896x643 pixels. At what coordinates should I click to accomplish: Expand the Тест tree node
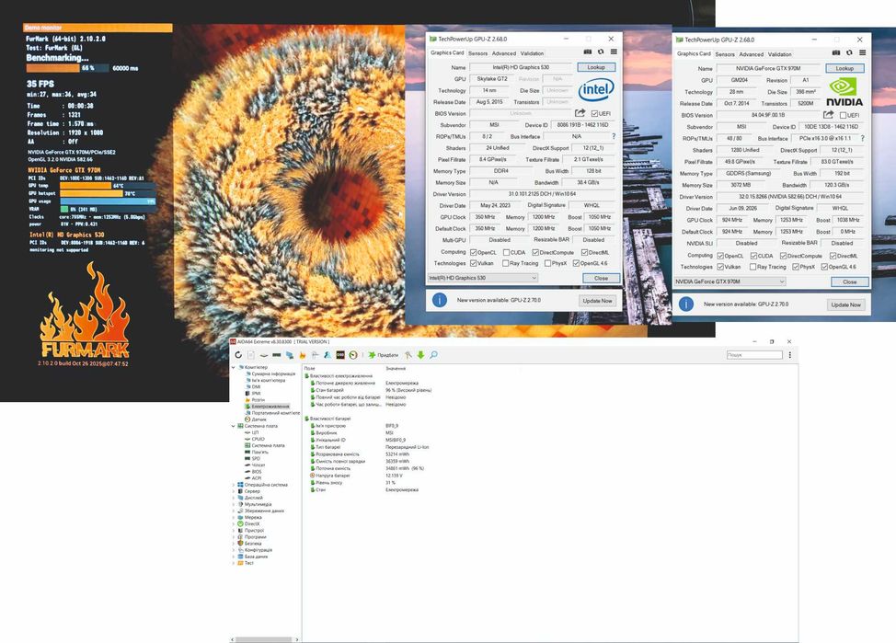click(233, 563)
